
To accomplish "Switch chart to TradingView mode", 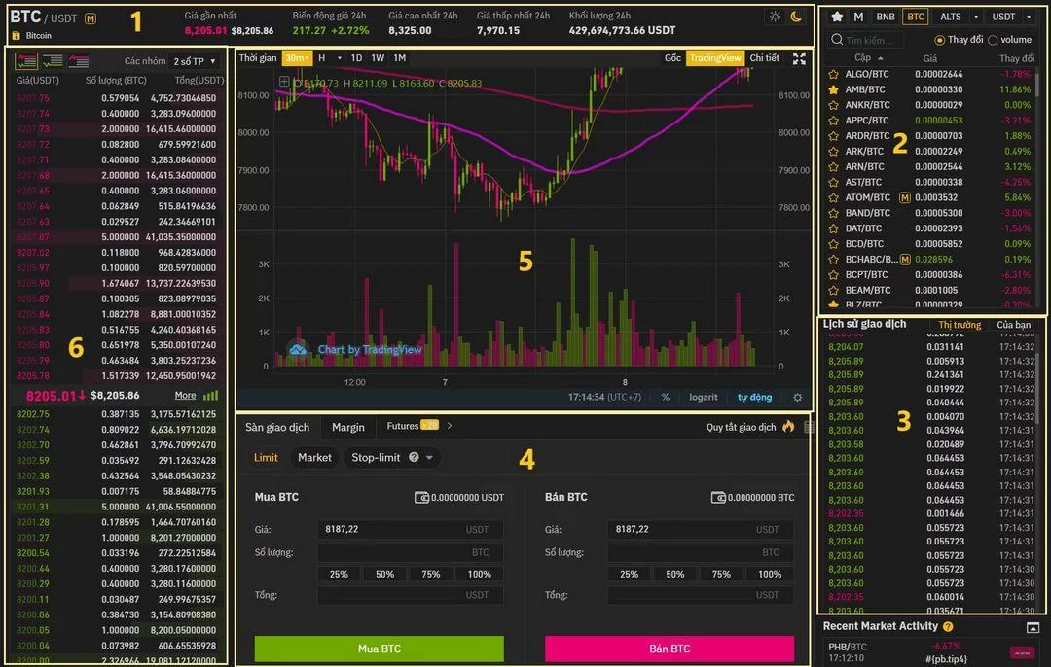I will click(x=715, y=58).
